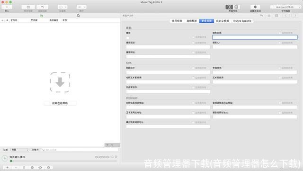This screenshot has width=303, height=171.
Task: Toggle apply-to-all checkbox for podcast ID
Action: [x=280, y=43]
